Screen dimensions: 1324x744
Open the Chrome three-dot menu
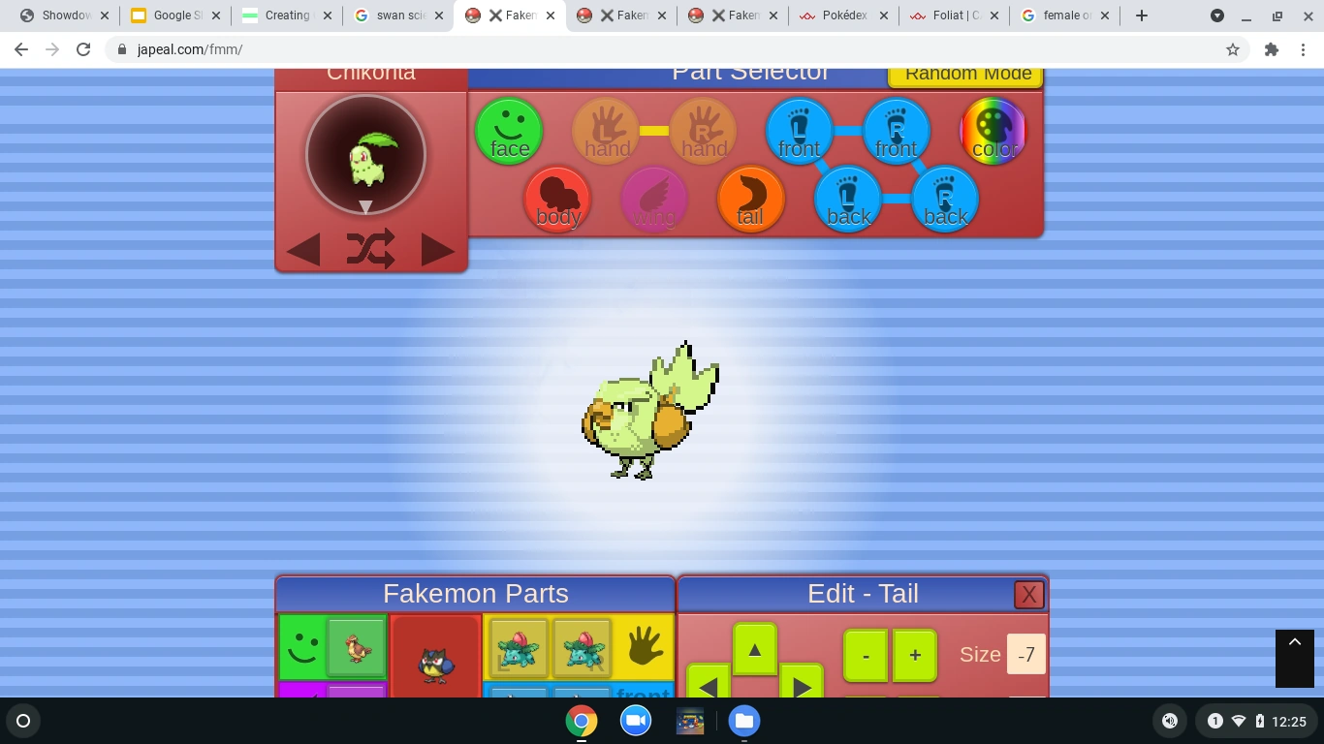pyautogui.click(x=1304, y=49)
